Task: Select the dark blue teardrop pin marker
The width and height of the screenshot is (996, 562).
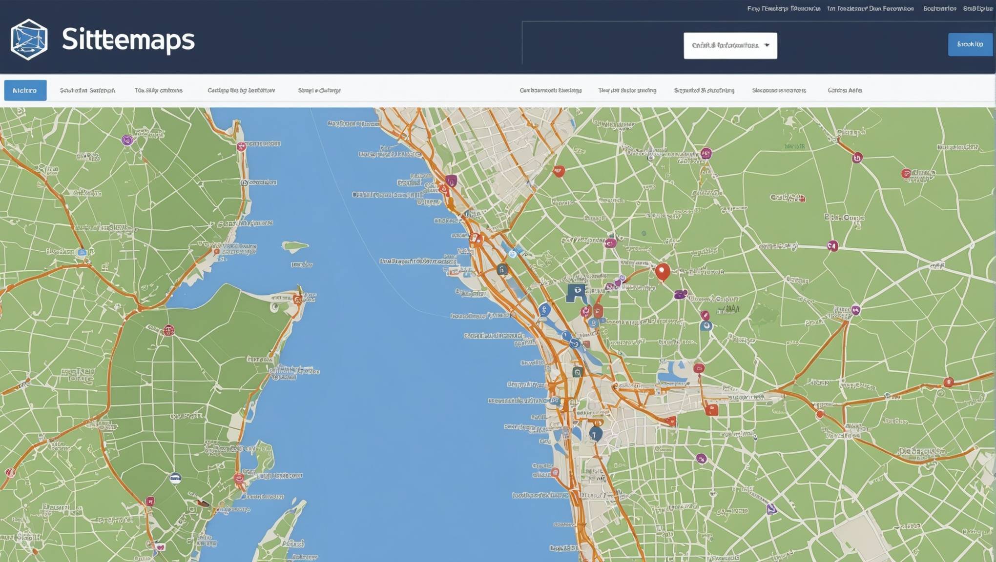Action: (595, 434)
